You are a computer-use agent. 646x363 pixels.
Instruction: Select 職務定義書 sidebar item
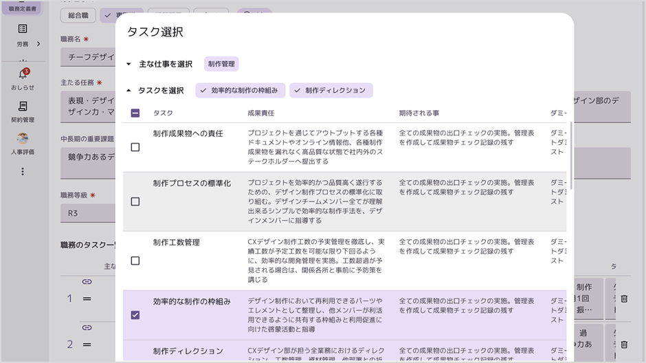[23, 8]
